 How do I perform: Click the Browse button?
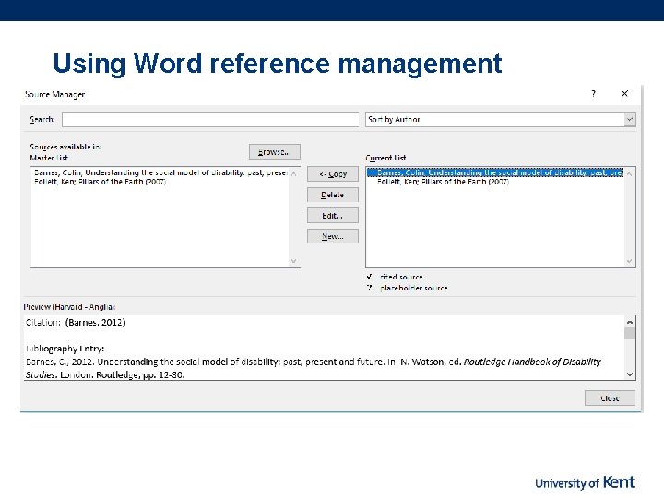[275, 151]
